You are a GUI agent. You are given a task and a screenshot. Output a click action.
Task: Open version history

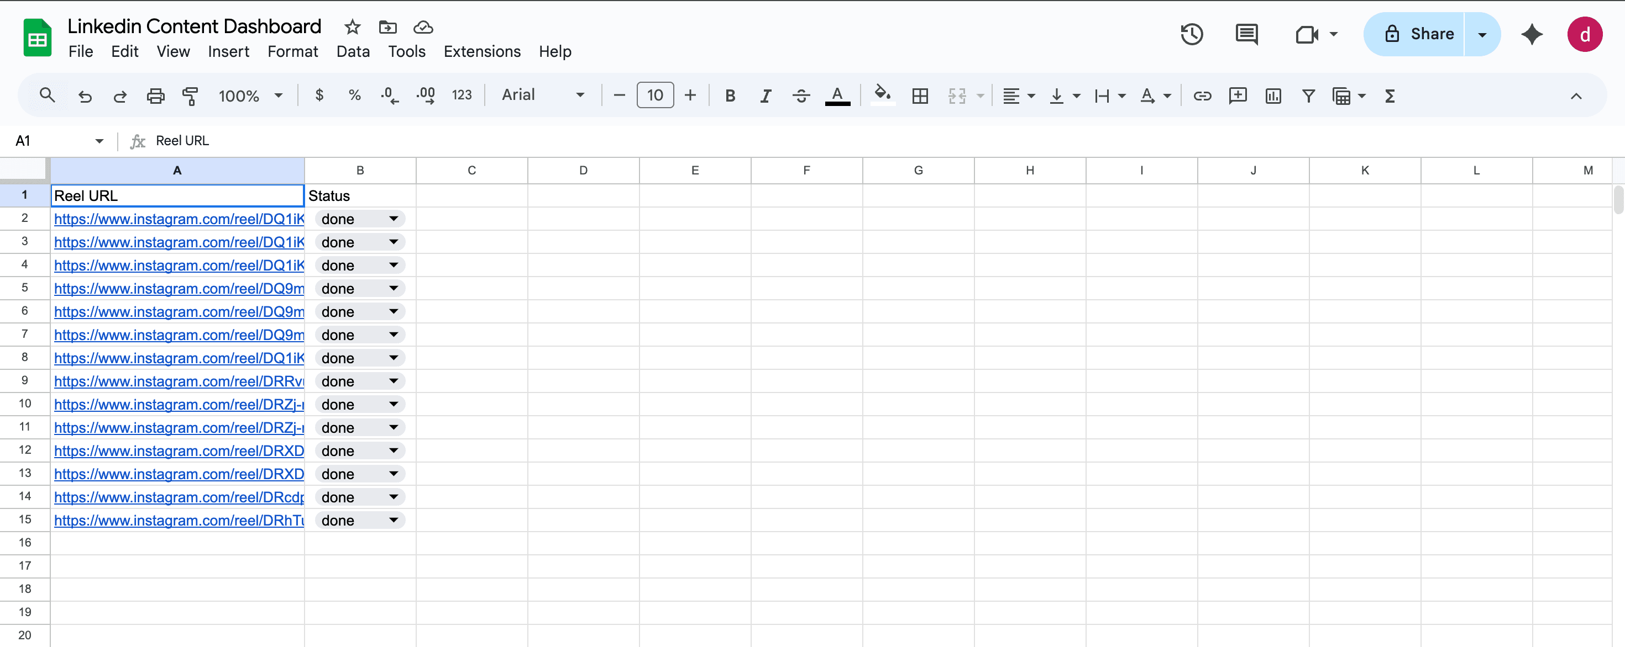click(1192, 35)
